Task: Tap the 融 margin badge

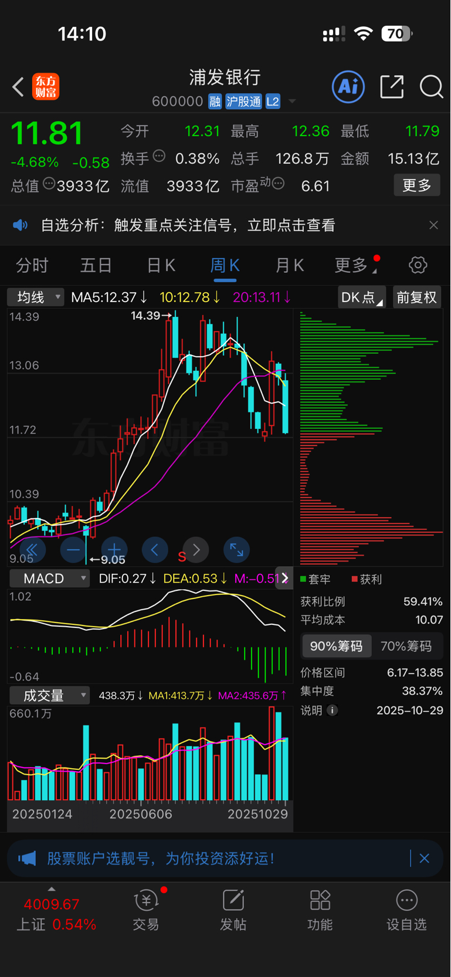Action: [215, 102]
